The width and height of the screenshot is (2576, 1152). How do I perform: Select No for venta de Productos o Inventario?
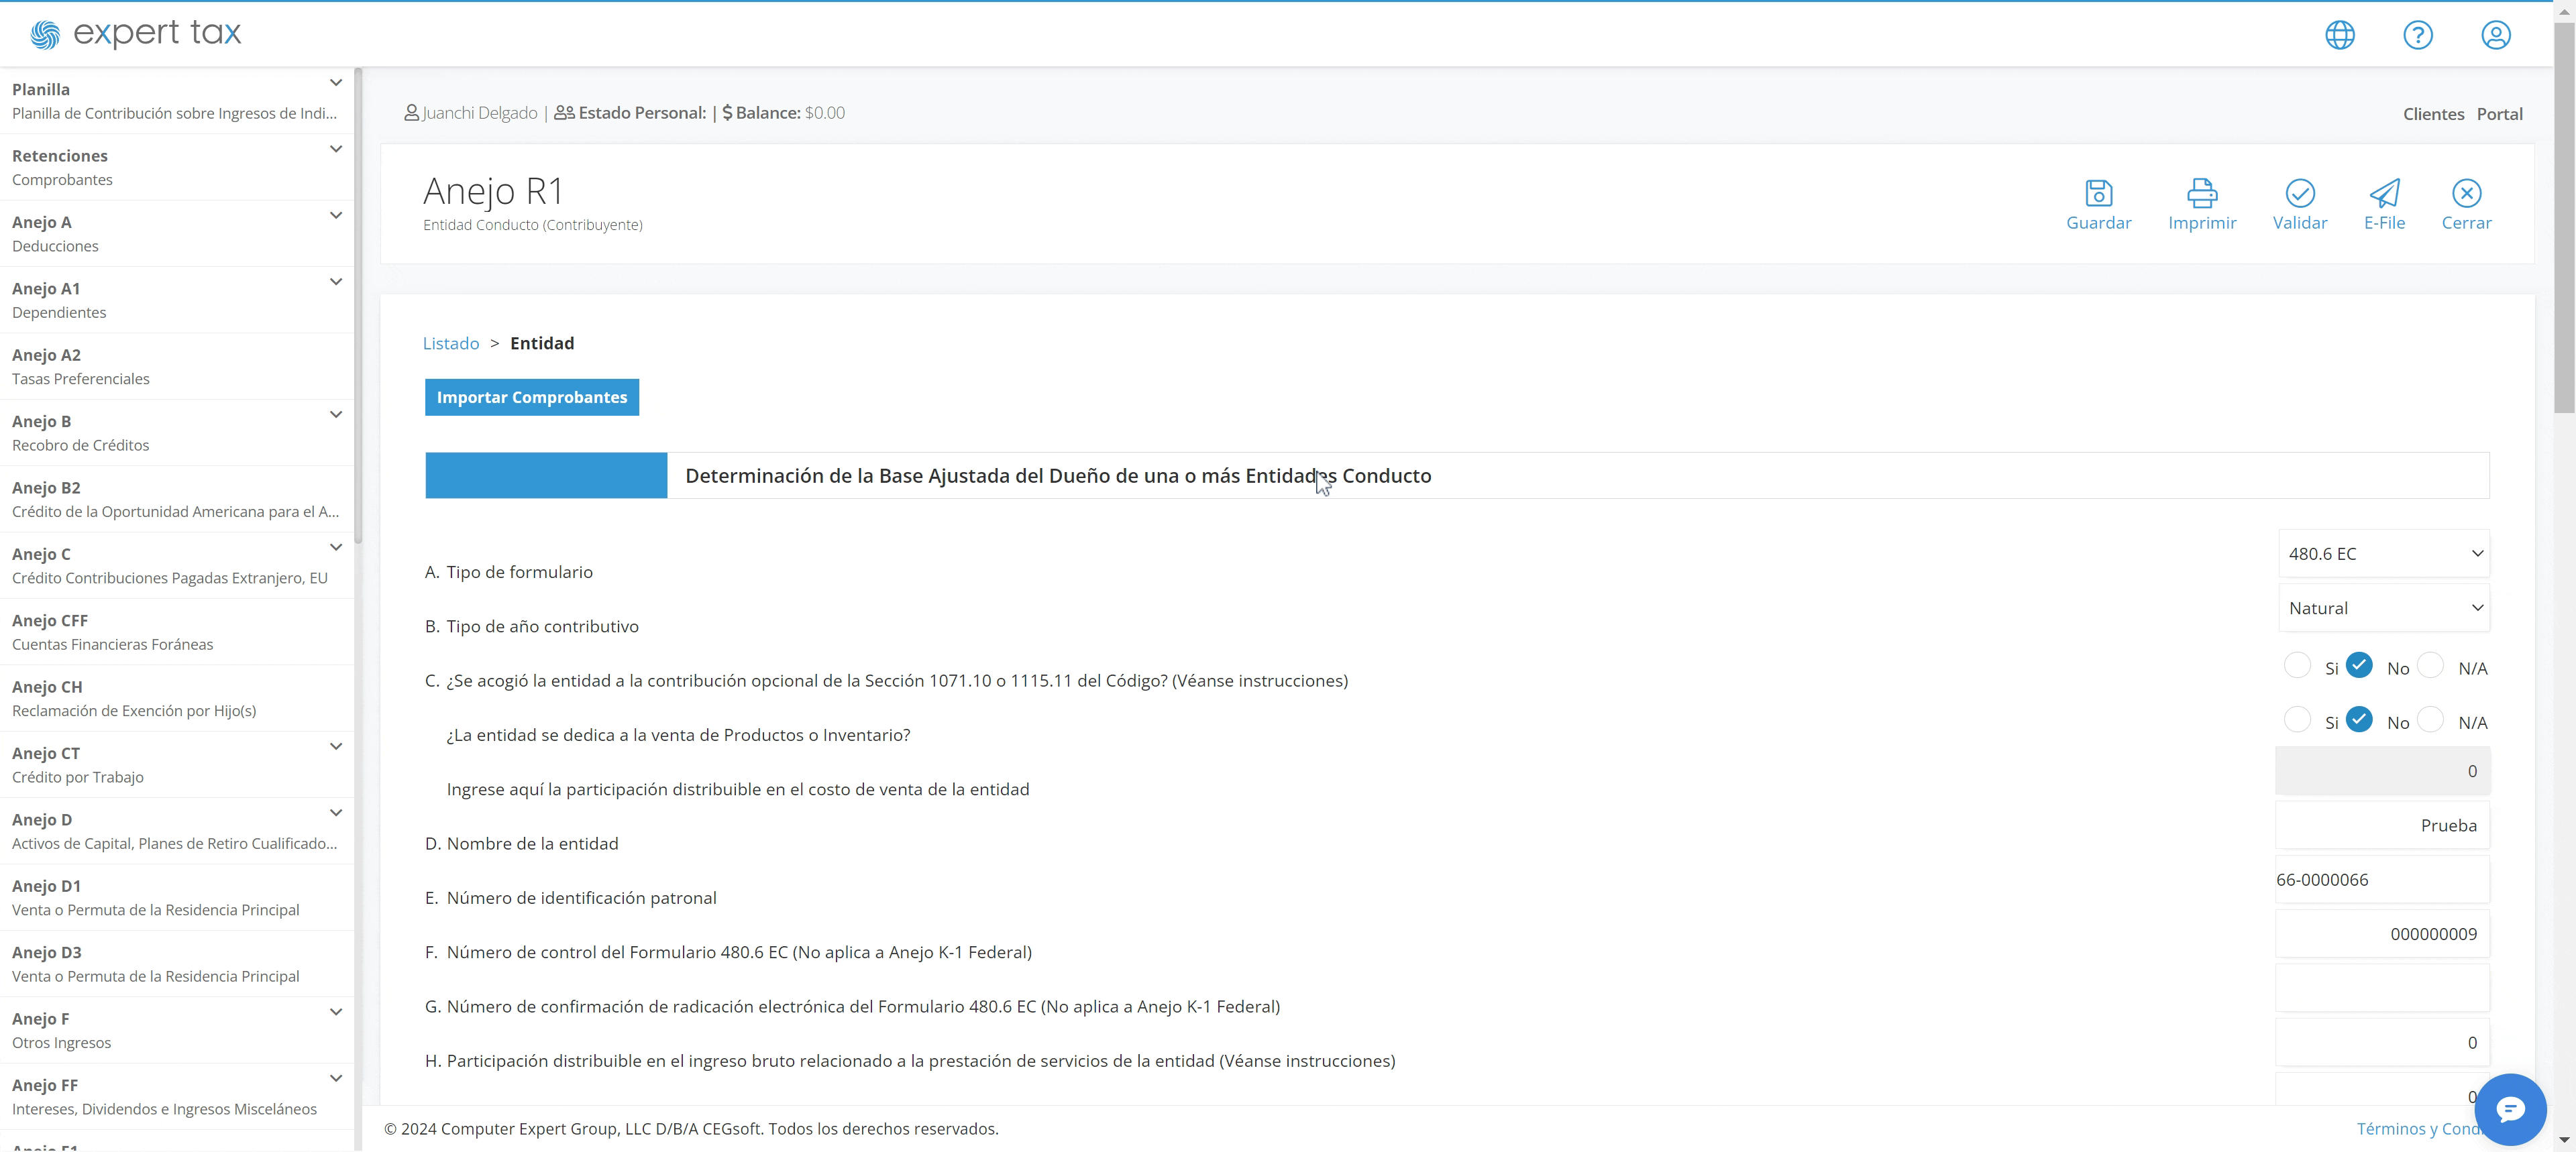pos(2359,719)
